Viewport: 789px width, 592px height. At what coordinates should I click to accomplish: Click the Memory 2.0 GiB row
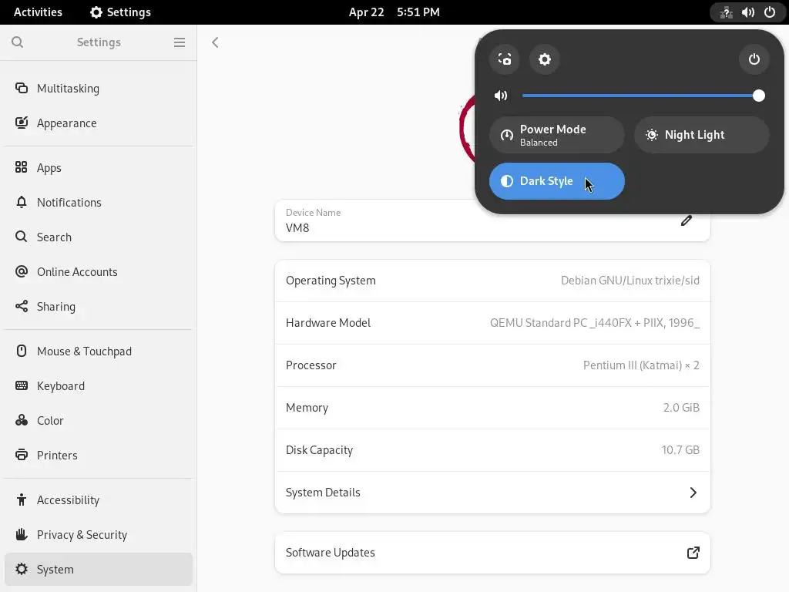click(492, 408)
